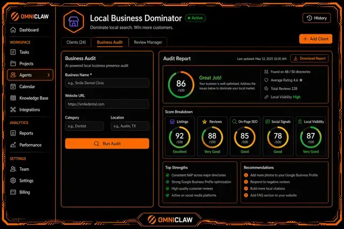Open the Performance menu item
344x229 pixels.
tap(30, 145)
